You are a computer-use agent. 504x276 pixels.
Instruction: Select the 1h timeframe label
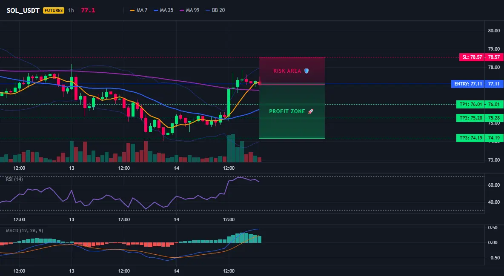point(71,10)
